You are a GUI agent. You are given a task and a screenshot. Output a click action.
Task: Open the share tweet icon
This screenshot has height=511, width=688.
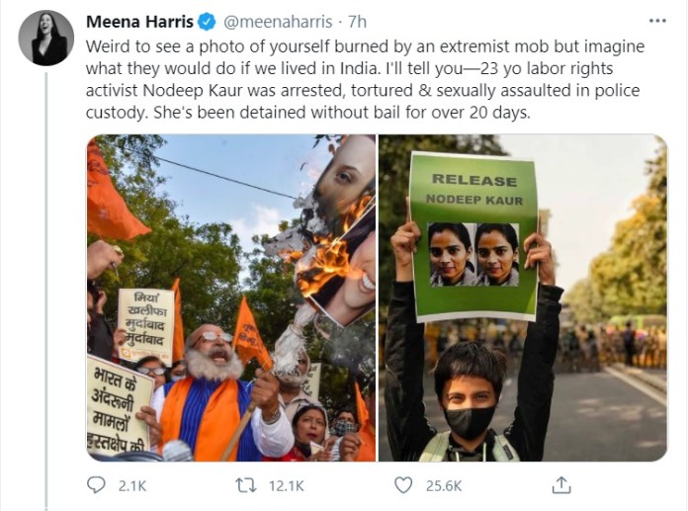point(561,485)
